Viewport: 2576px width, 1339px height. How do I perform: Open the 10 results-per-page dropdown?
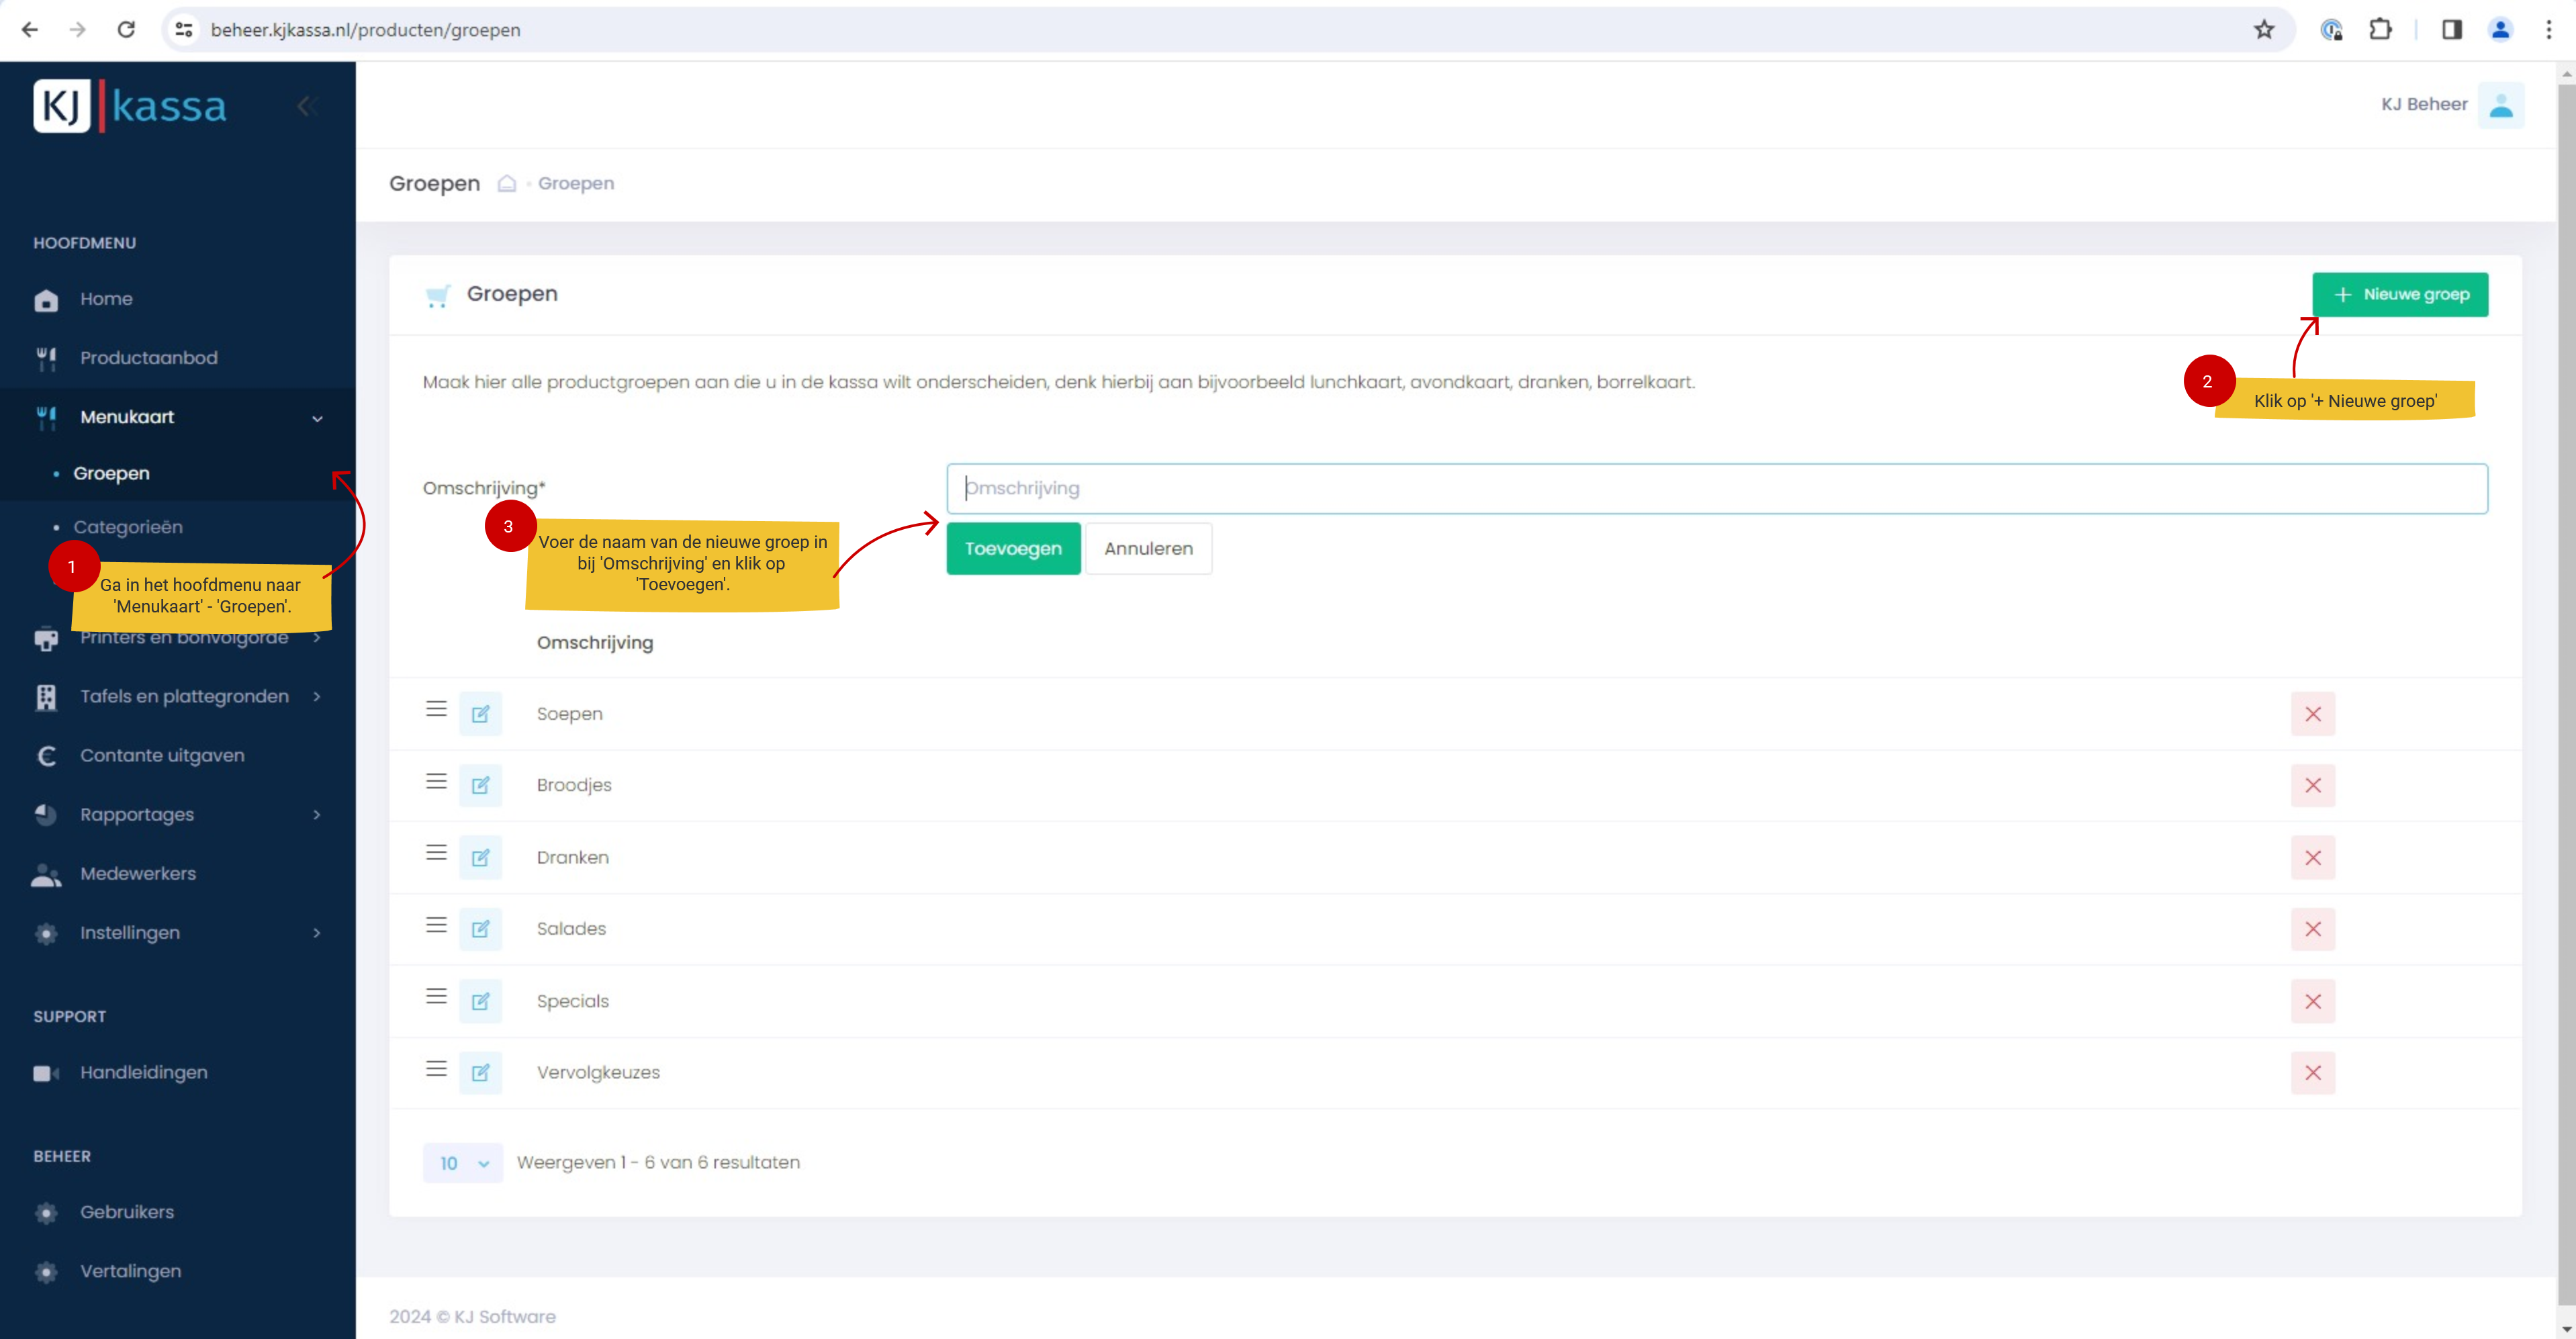(x=462, y=1163)
